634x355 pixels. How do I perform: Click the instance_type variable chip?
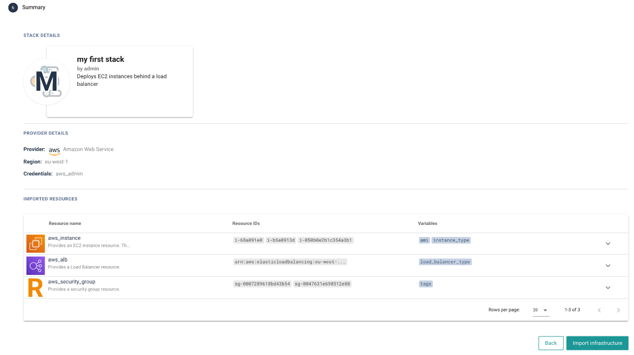click(x=451, y=240)
